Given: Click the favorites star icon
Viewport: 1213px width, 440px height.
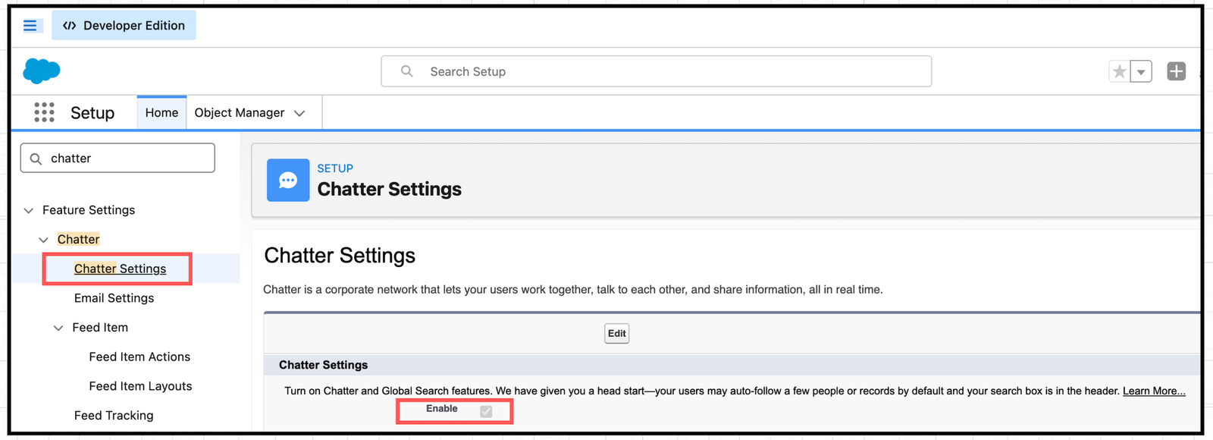Looking at the screenshot, I should coord(1119,71).
